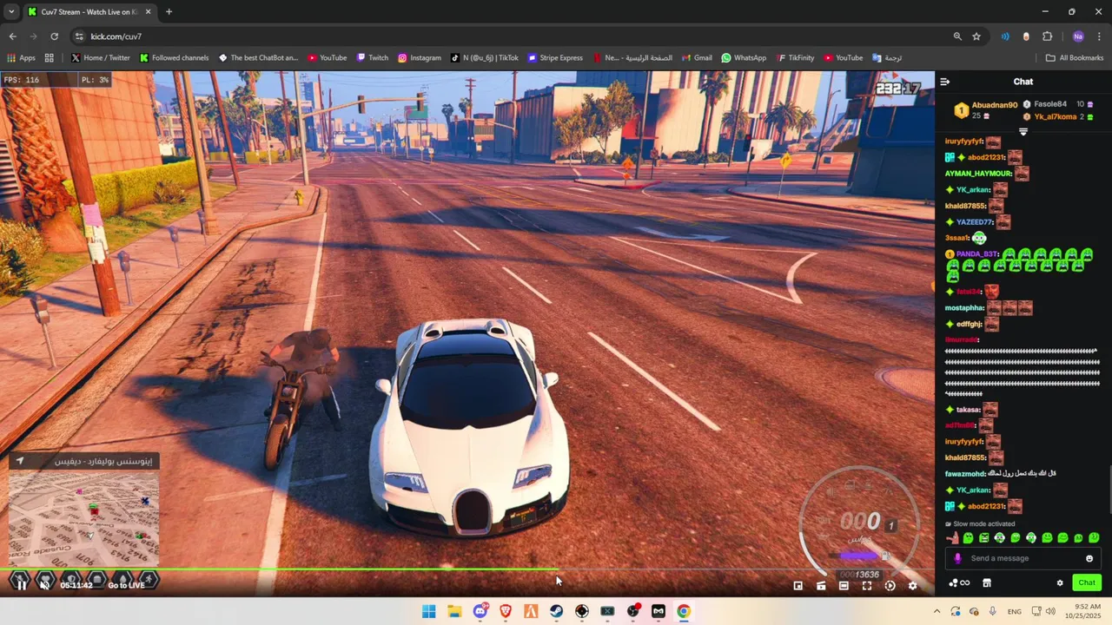Open WhatsApp bookmark

[744, 58]
